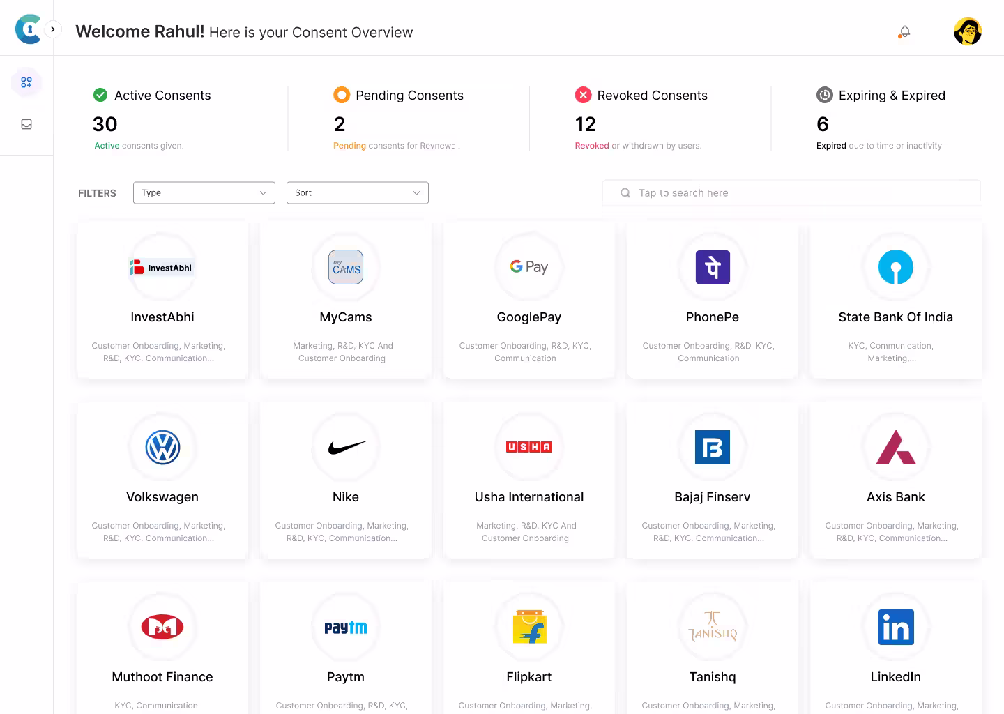Click the Bajaj Finserv logo

tap(713, 447)
